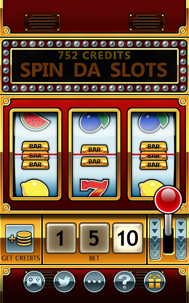Pull the red lever knob
Screen dimensions: 189x303
tap(168, 200)
